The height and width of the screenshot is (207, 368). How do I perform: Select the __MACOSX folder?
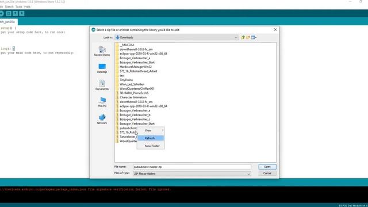(x=125, y=45)
